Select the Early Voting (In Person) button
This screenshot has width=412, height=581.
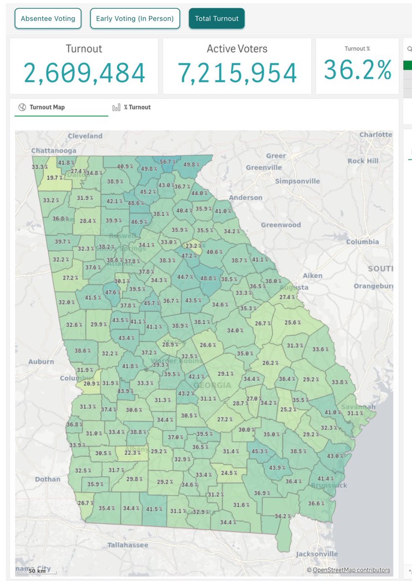[x=135, y=18]
